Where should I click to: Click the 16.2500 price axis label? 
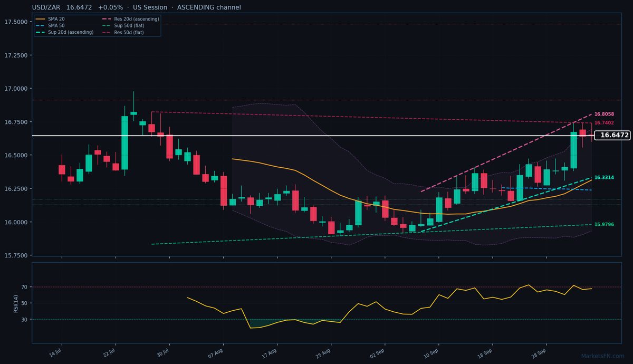pos(16,188)
